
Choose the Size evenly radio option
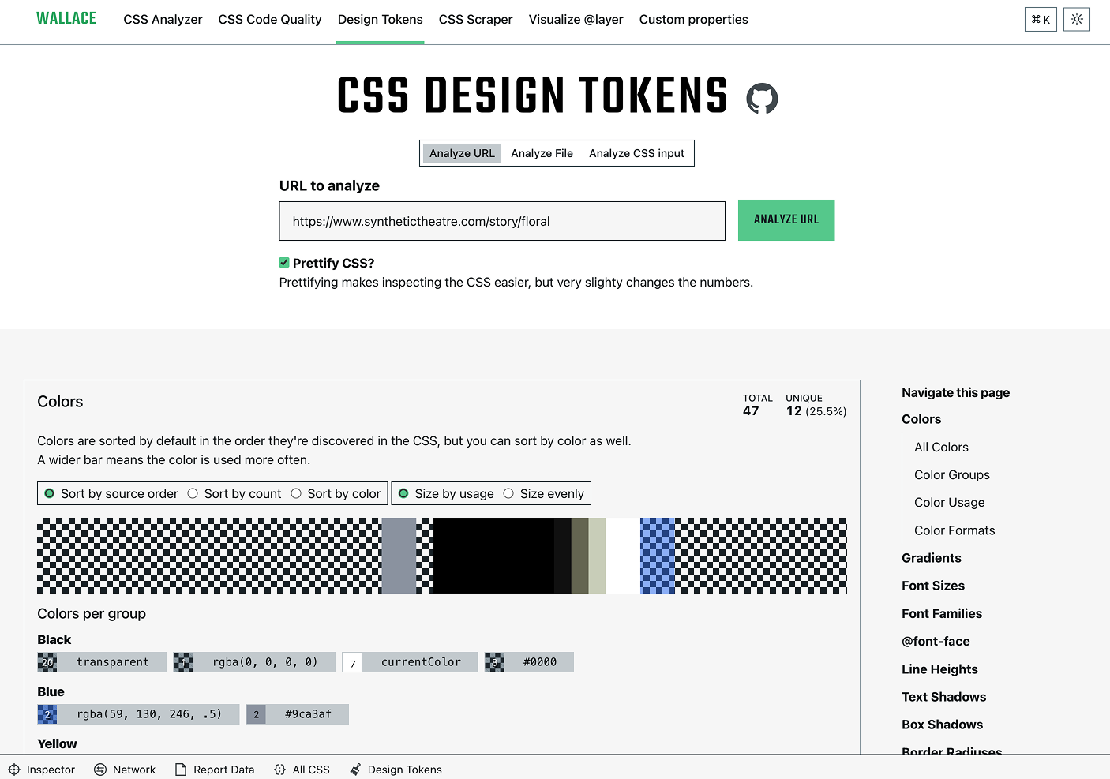pyautogui.click(x=508, y=493)
